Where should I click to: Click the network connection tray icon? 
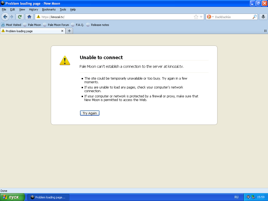click(x=253, y=197)
